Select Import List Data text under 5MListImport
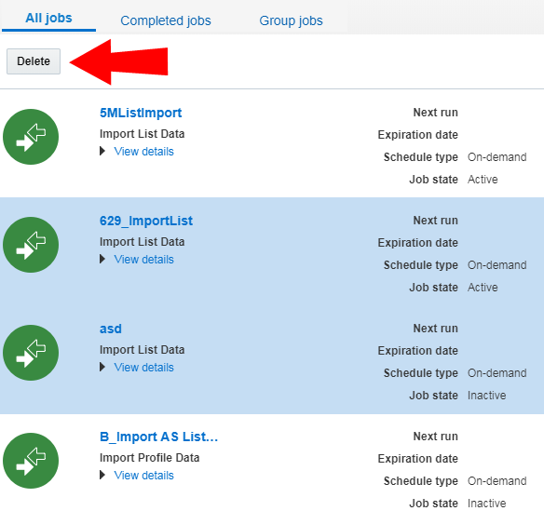Screen dimensions: 544x511 tap(142, 134)
